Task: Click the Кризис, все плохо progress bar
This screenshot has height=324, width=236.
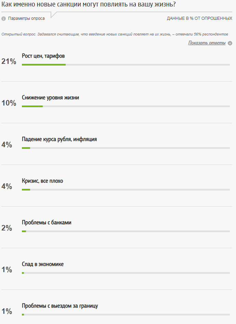Action: coord(126,189)
